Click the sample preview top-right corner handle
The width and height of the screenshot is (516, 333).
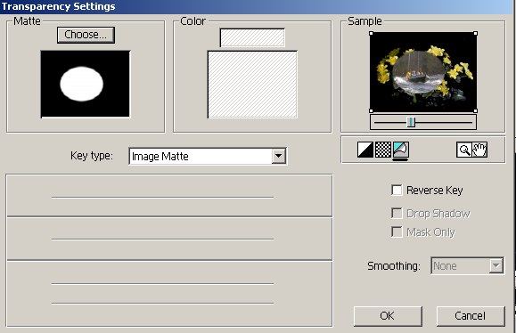(475, 34)
